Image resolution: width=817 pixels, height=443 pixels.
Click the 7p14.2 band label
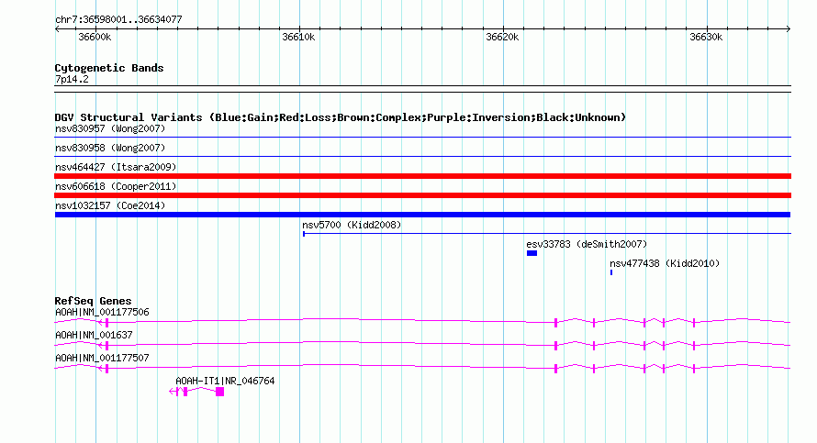tap(72, 79)
